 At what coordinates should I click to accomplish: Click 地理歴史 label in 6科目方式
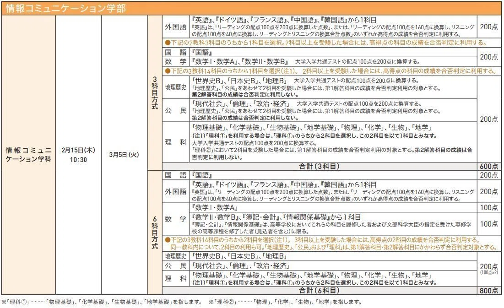tap(175, 256)
